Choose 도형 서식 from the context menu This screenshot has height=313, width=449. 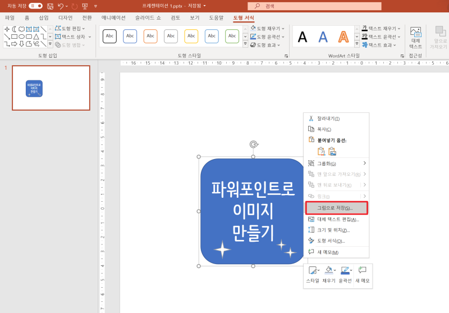click(x=331, y=241)
